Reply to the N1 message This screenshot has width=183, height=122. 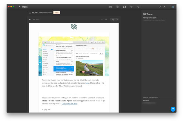point(113,20)
